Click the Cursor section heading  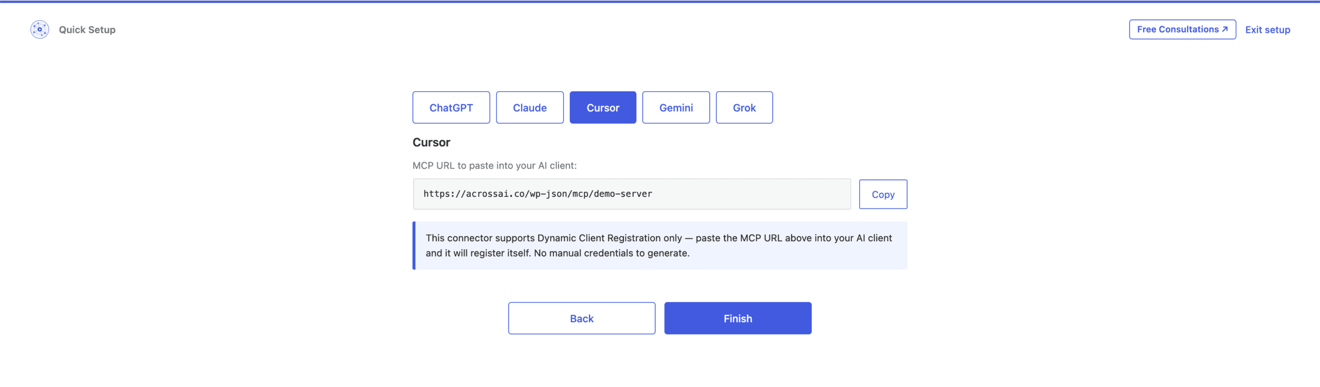[x=432, y=142]
